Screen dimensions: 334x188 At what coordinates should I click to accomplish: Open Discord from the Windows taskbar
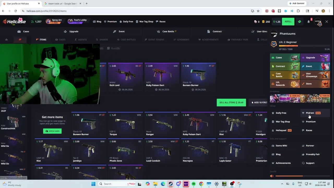(x=178, y=184)
